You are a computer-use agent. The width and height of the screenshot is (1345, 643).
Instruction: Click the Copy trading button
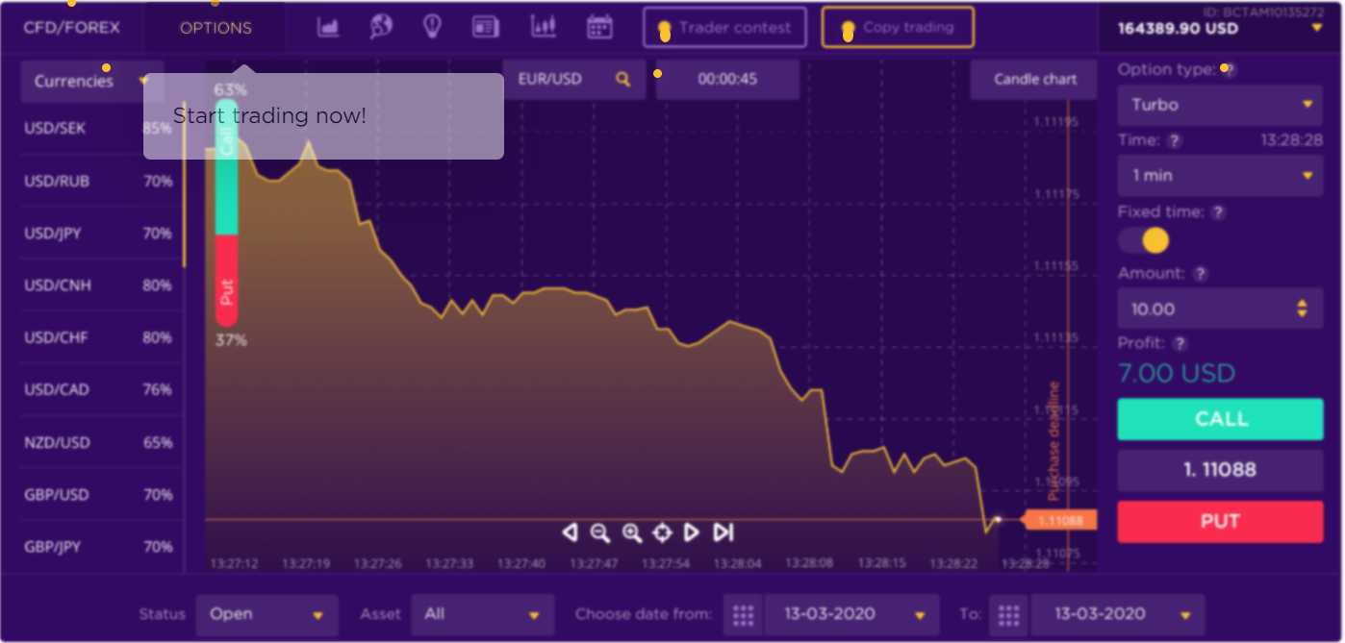tap(898, 28)
